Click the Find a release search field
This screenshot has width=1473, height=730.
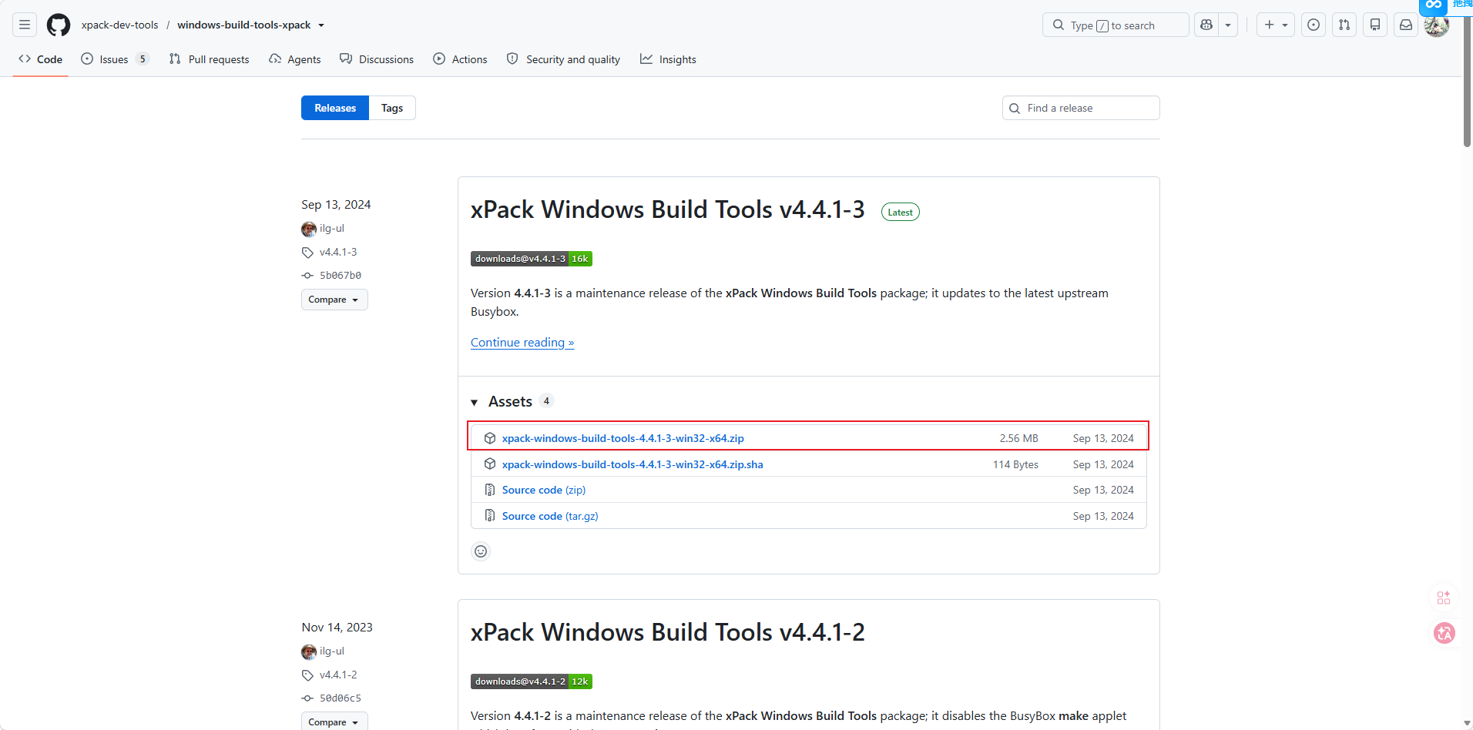[1081, 108]
